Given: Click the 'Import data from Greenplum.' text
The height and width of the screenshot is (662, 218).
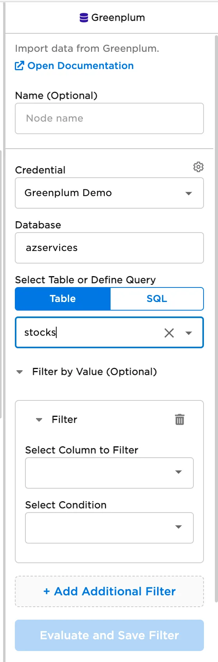Looking at the screenshot, I should [x=87, y=49].
